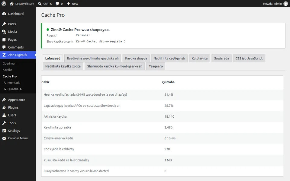Click the plus New icon
The image size is (290, 181).
(x=69, y=4)
